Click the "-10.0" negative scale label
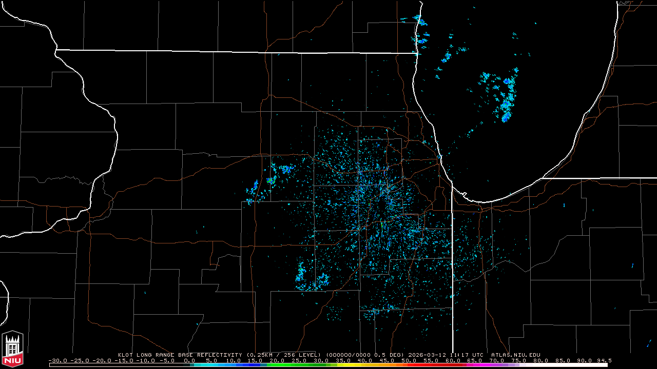Viewport: 657px width, 369px height. (x=146, y=360)
